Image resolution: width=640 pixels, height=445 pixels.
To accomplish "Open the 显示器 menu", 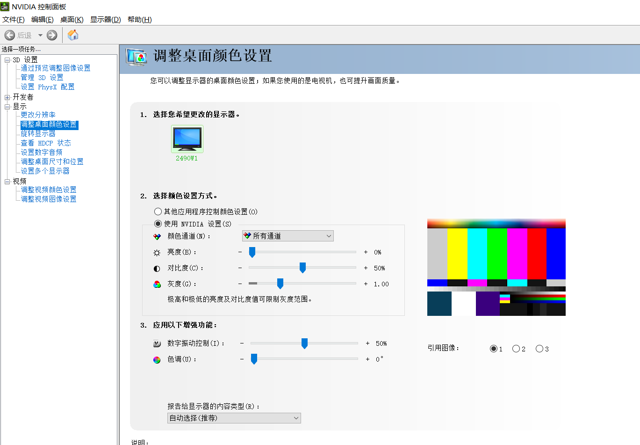I will [106, 20].
